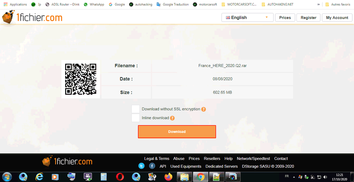Image resolution: width=354 pixels, height=182 pixels.
Task: Click the 1fichier.com logo in the header
Action: pos(32,17)
